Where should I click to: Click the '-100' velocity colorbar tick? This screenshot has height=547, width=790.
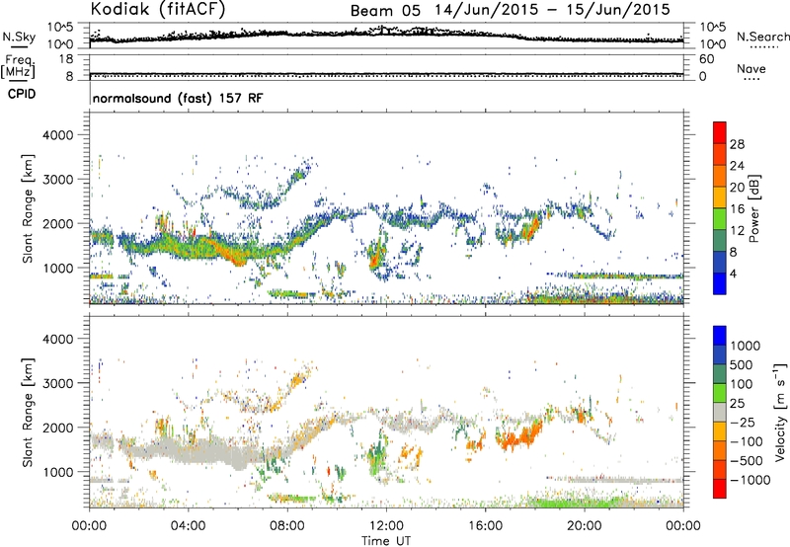(749, 441)
